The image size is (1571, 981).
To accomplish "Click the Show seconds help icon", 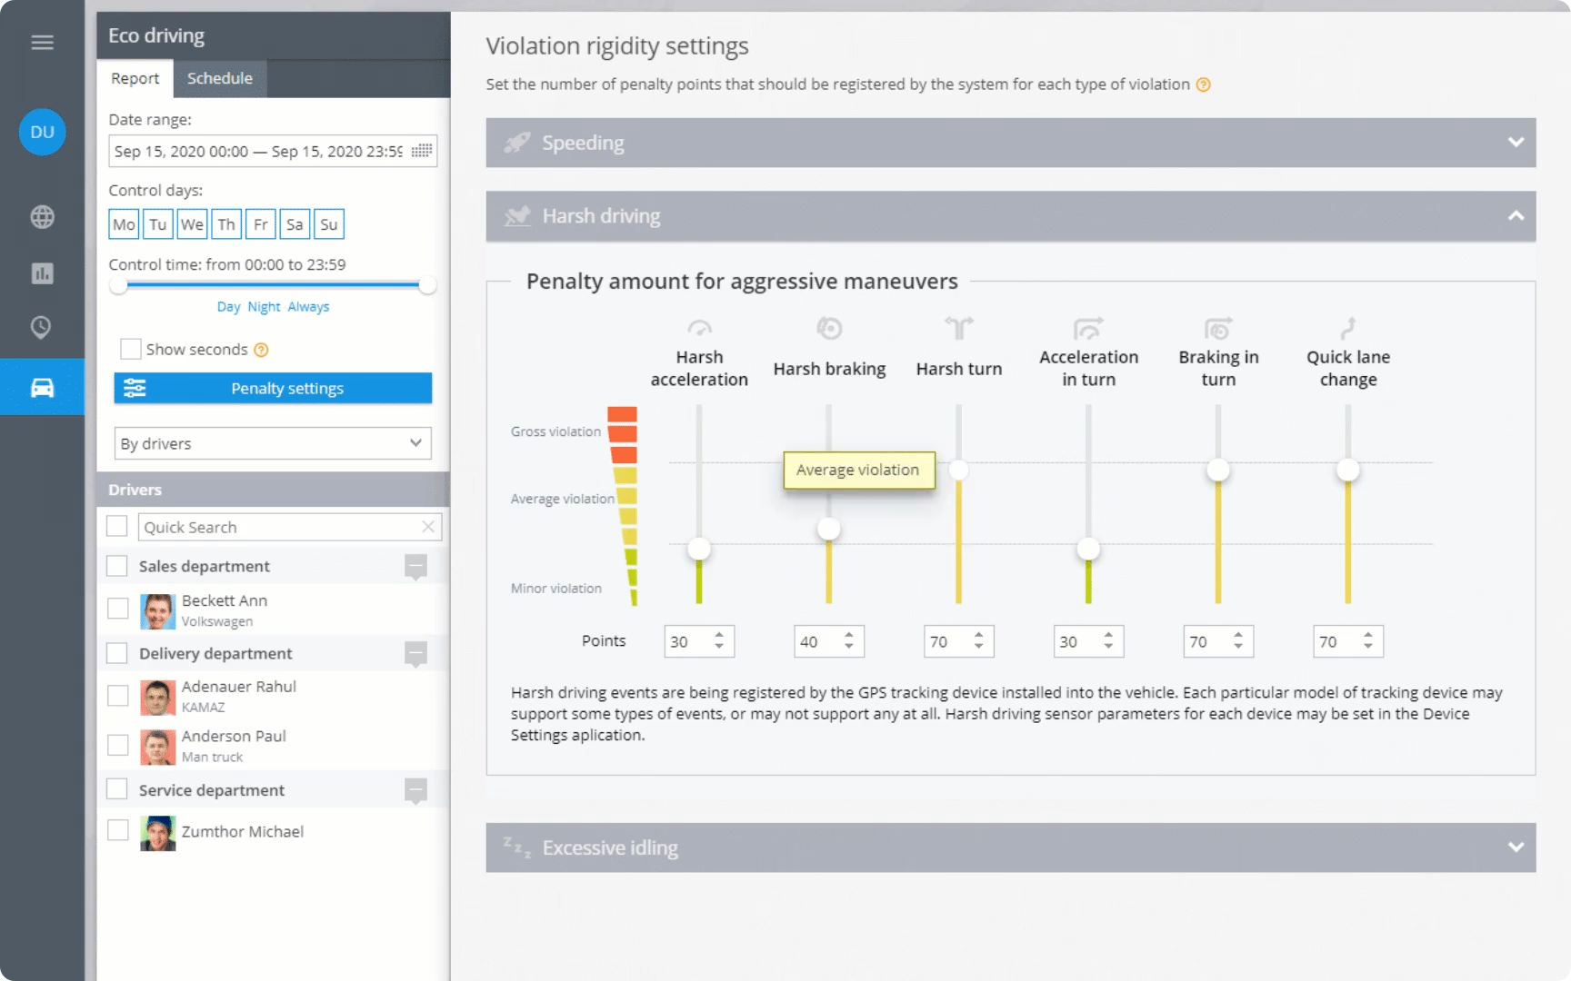I will [261, 350].
